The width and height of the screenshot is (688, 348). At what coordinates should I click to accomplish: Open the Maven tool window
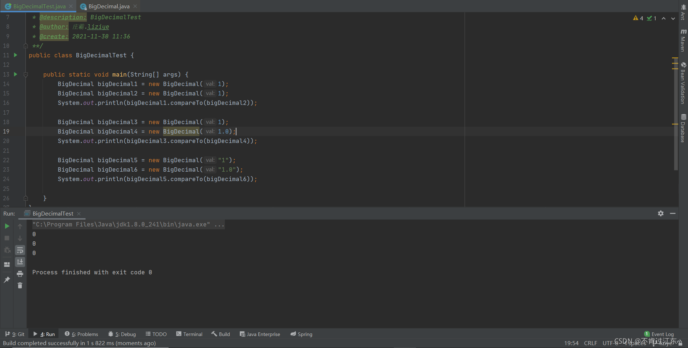683,40
